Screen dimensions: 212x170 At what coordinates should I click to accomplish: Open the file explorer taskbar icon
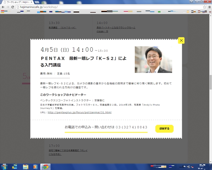coord(26,167)
